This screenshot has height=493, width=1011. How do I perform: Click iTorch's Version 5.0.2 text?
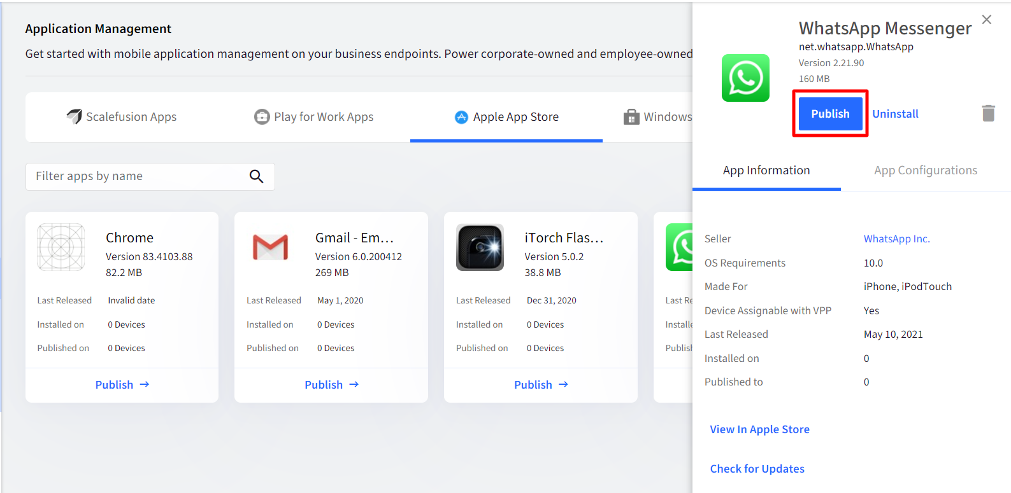(554, 256)
